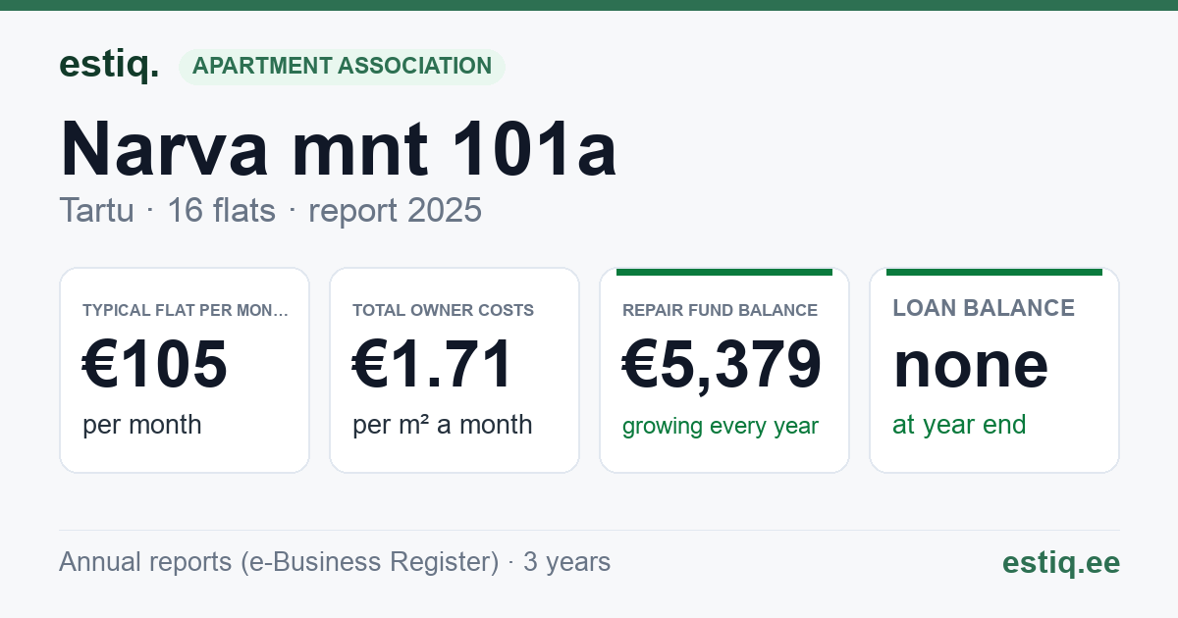Image resolution: width=1178 pixels, height=618 pixels.
Task: Click the 'none' loan value
Action: pos(971,364)
